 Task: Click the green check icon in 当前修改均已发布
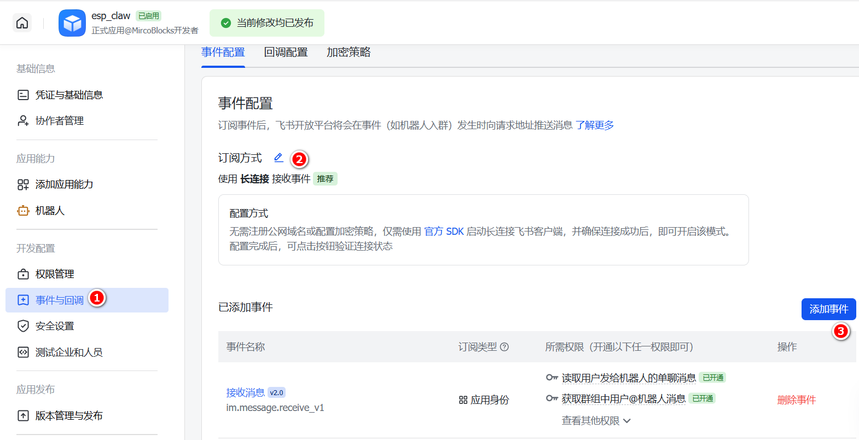[226, 23]
